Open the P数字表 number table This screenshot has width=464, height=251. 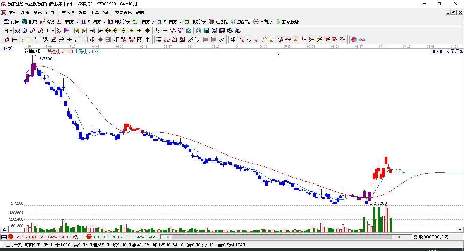coord(119,21)
